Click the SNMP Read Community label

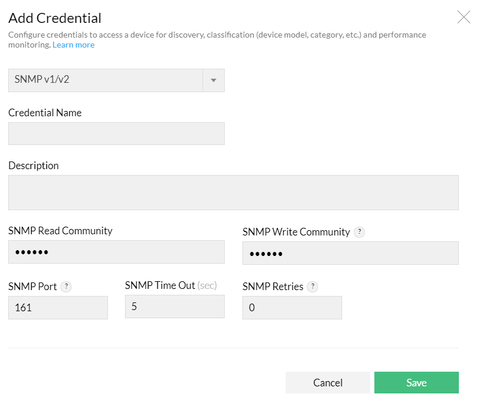[60, 231]
